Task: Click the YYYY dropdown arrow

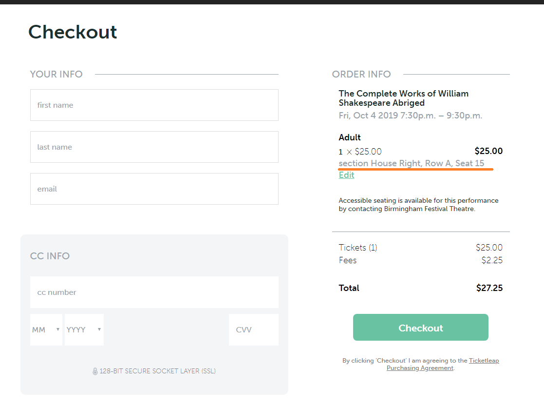Action: coord(99,329)
